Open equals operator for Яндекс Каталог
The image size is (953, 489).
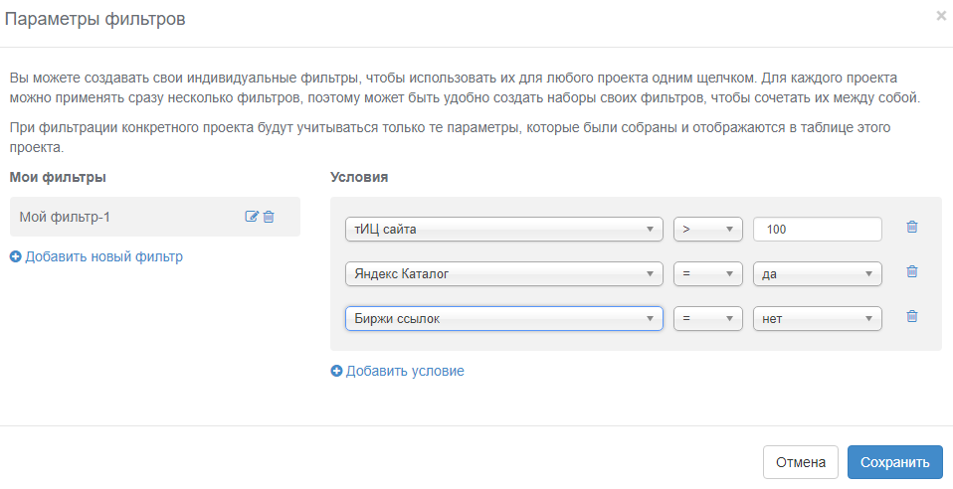[x=708, y=274]
